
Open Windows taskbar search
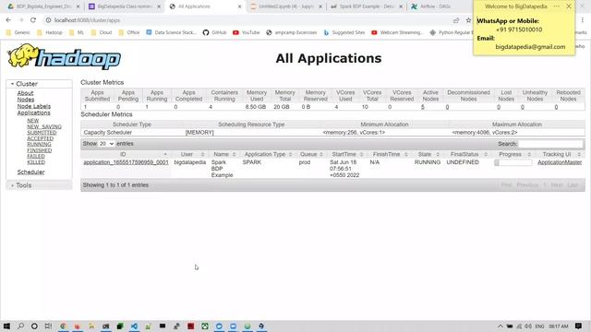(x=20, y=326)
